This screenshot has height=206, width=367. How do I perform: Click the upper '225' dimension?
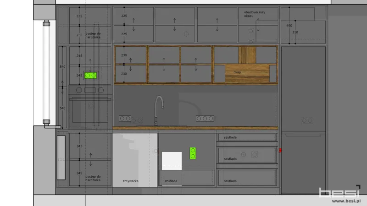point(124,16)
